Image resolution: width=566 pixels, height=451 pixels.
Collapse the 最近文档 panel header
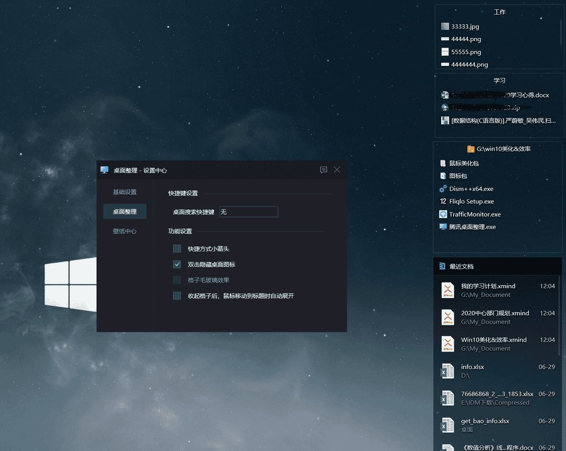tap(462, 266)
